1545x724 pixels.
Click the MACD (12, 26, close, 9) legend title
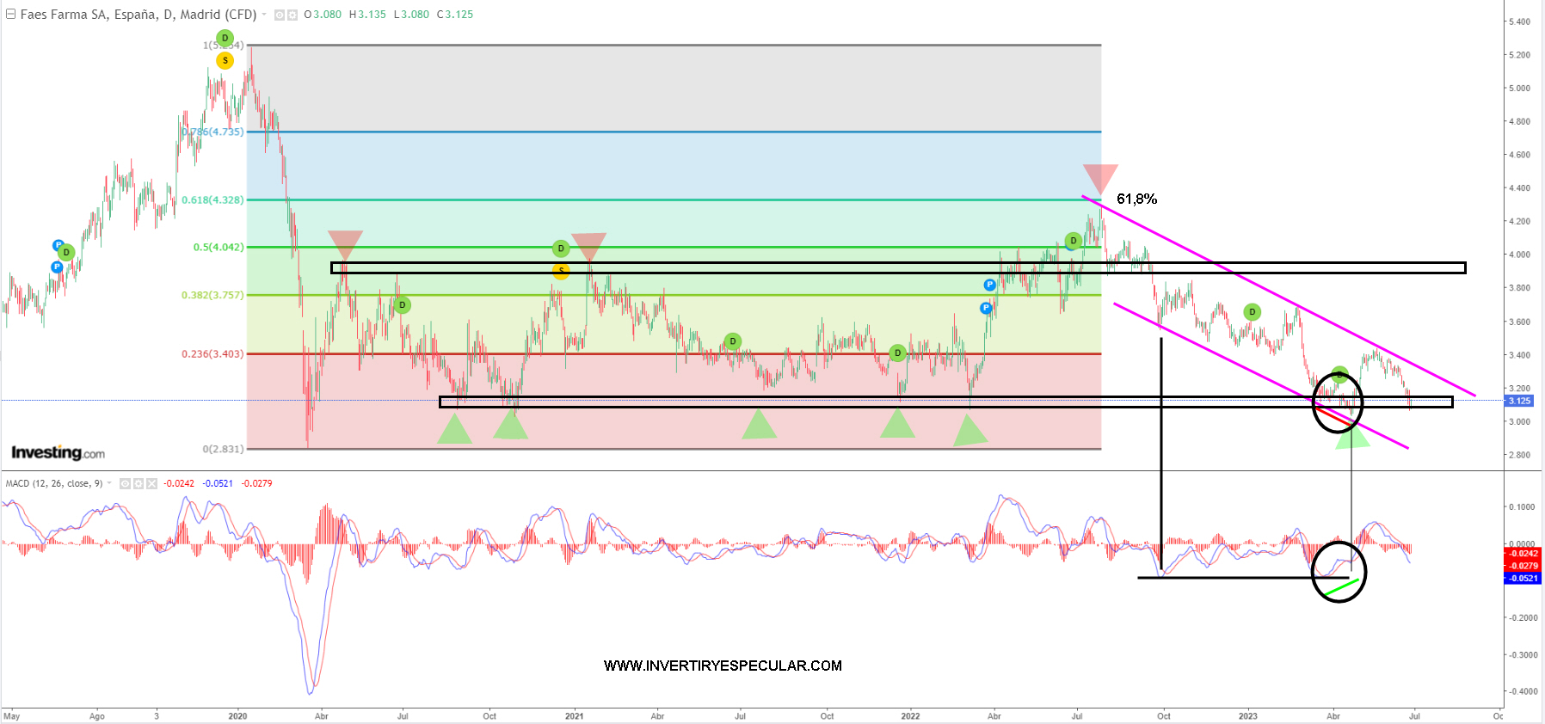[54, 483]
